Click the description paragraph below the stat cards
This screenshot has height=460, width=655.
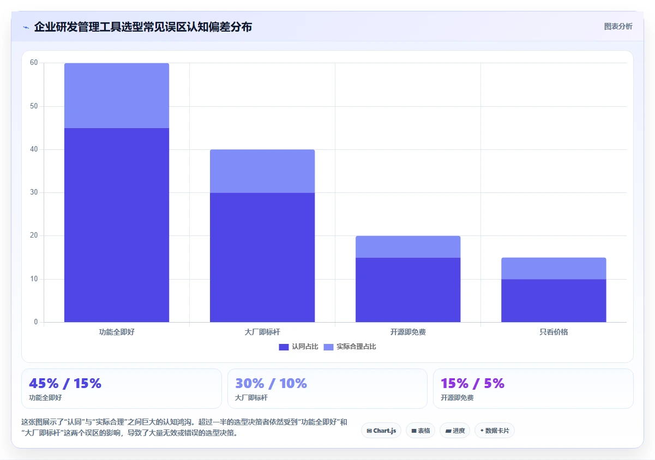pos(184,428)
